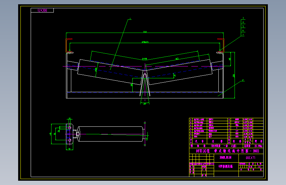Select balloon number 1 leader label
Viewport: 286px width, 185px height.
[x=130, y=18]
